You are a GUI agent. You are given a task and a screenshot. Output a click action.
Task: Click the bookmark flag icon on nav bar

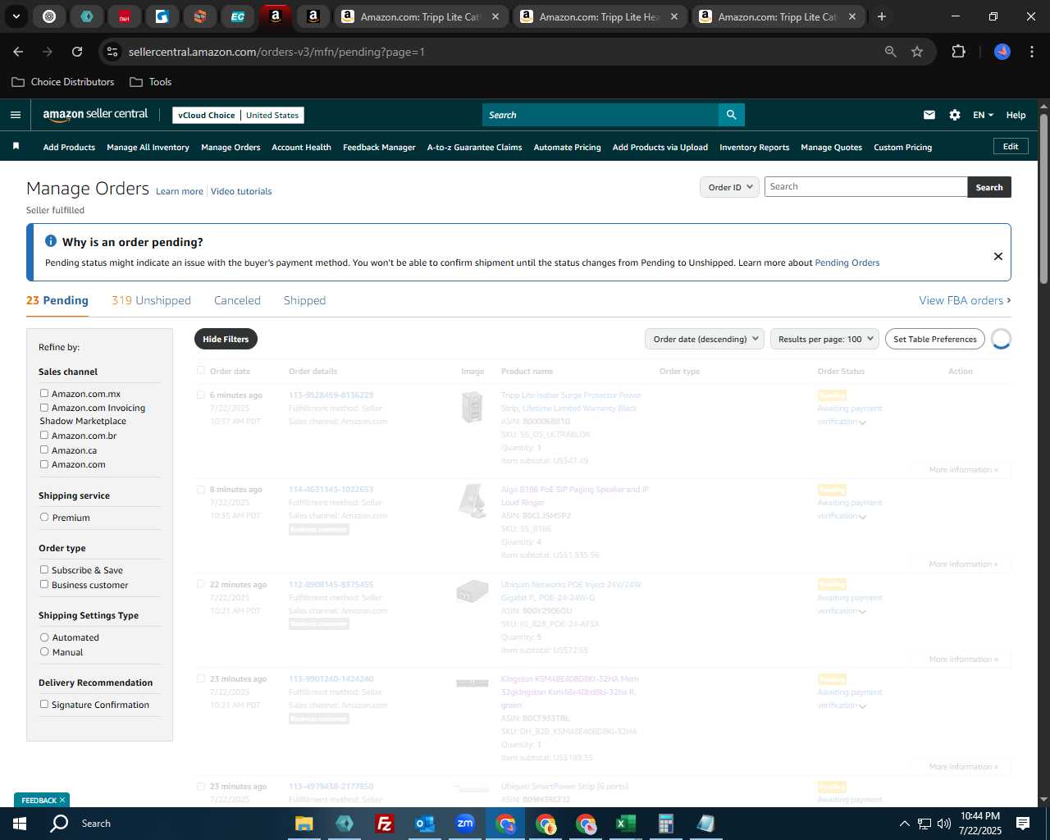16,146
